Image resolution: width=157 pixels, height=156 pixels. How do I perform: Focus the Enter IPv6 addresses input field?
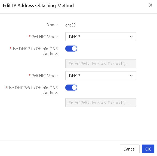(x=100, y=103)
